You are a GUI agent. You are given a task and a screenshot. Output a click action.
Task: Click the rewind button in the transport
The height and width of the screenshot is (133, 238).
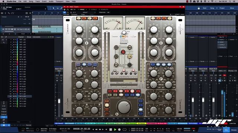(96, 129)
